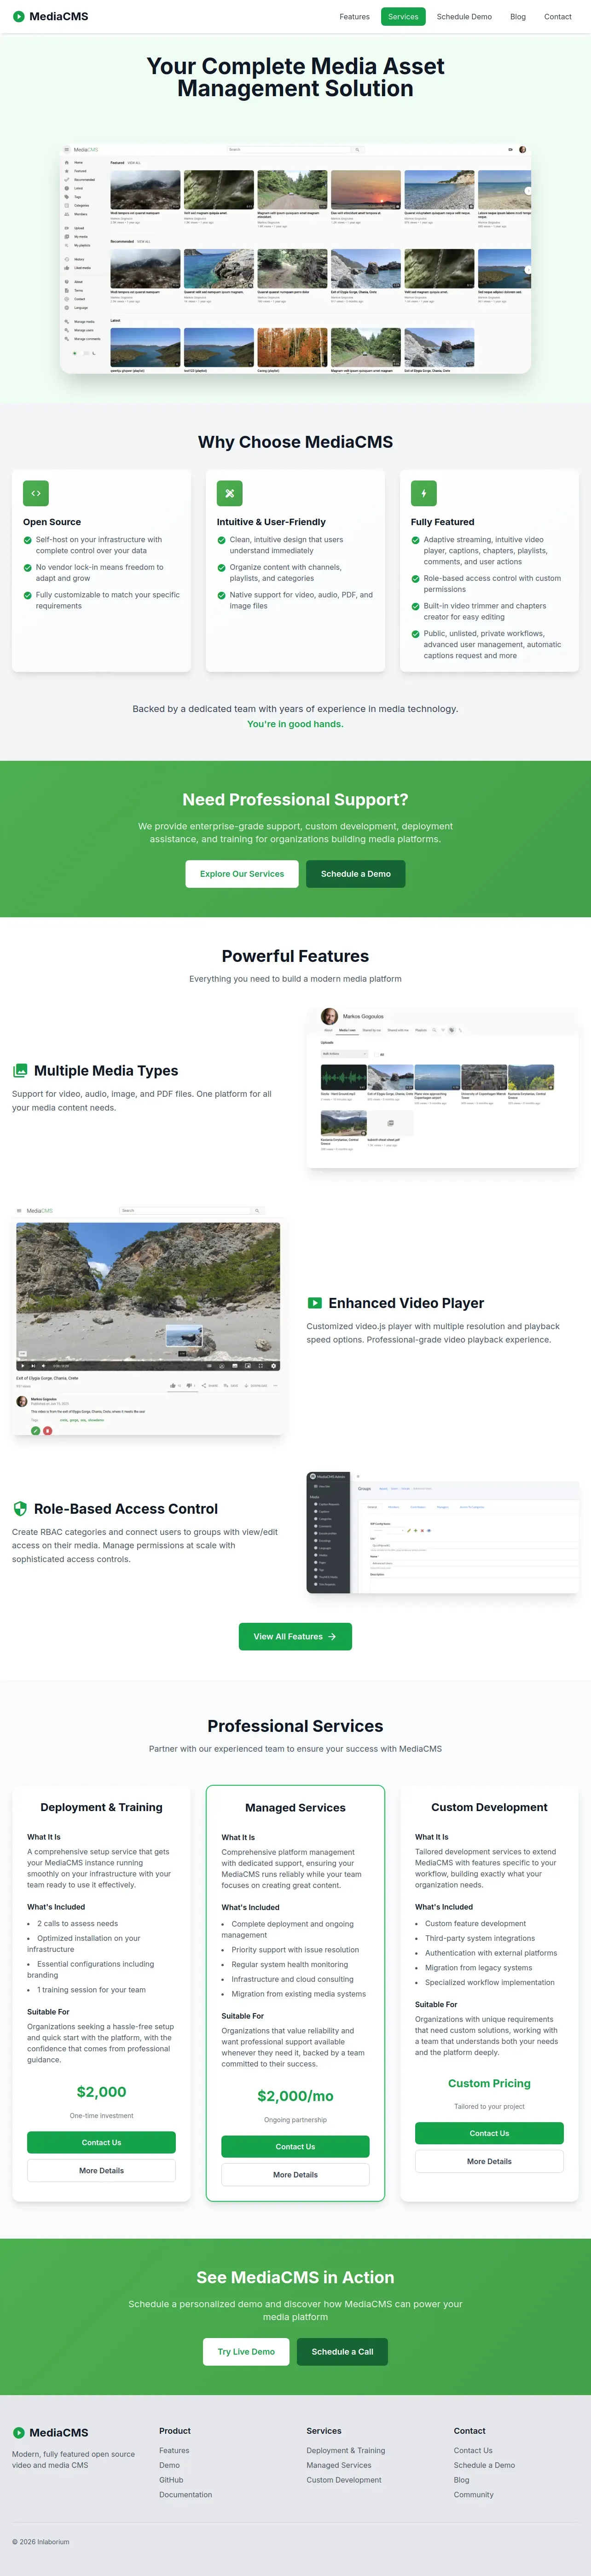Open the footer Schedule a Demo link
Screen dimensions: 591x2576
[x=484, y=2466]
